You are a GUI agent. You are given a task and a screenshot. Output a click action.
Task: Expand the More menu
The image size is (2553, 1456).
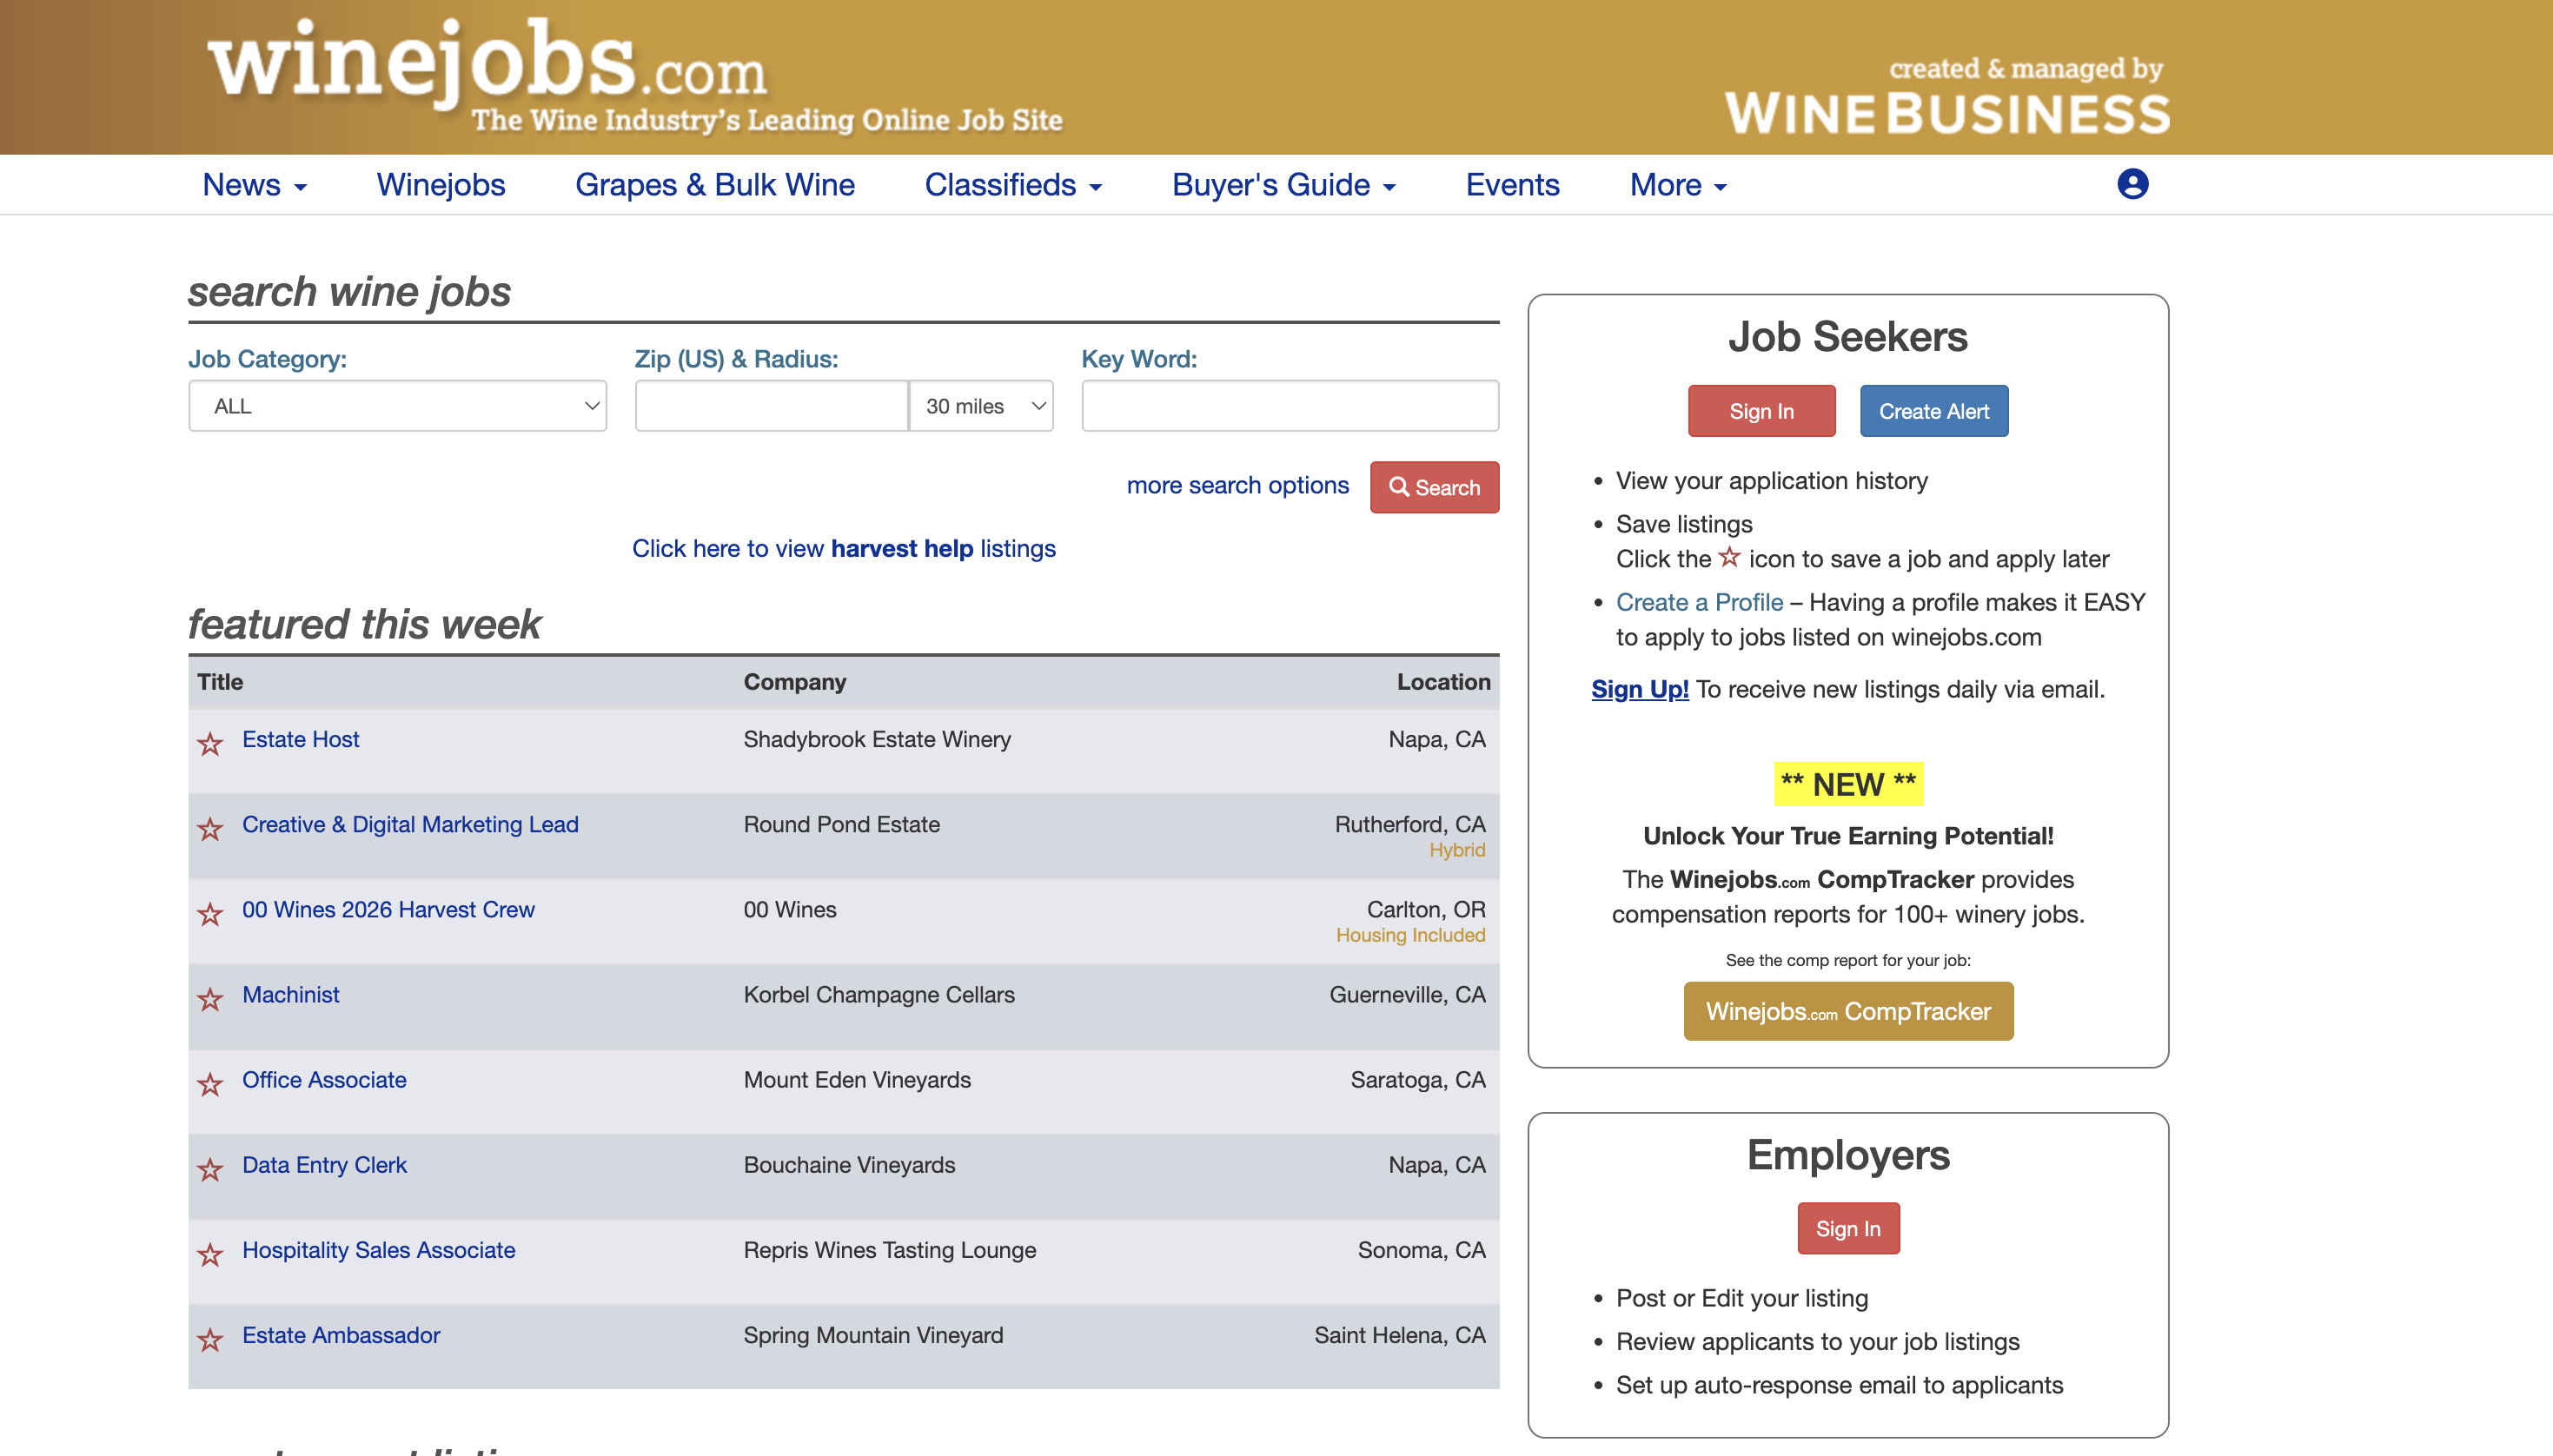click(x=1678, y=185)
